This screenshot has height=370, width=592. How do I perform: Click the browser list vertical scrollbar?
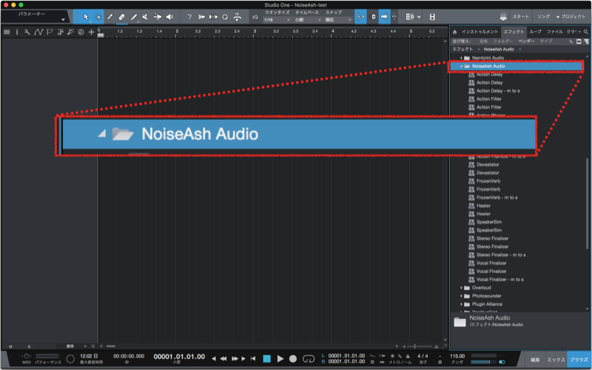(587, 203)
